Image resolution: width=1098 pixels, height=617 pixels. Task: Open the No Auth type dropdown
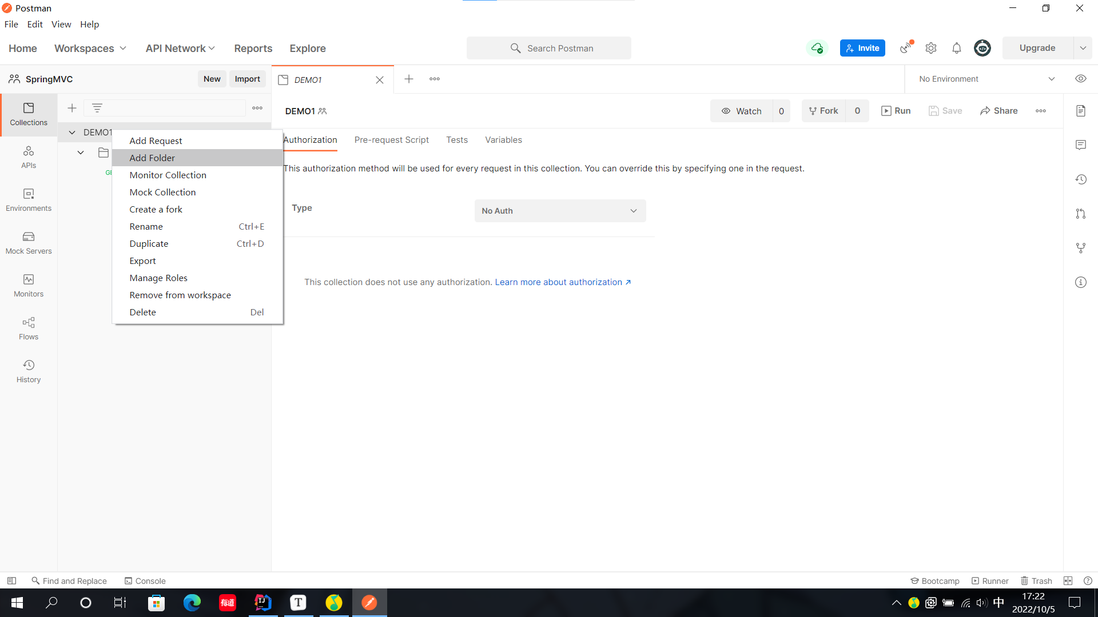(560, 211)
